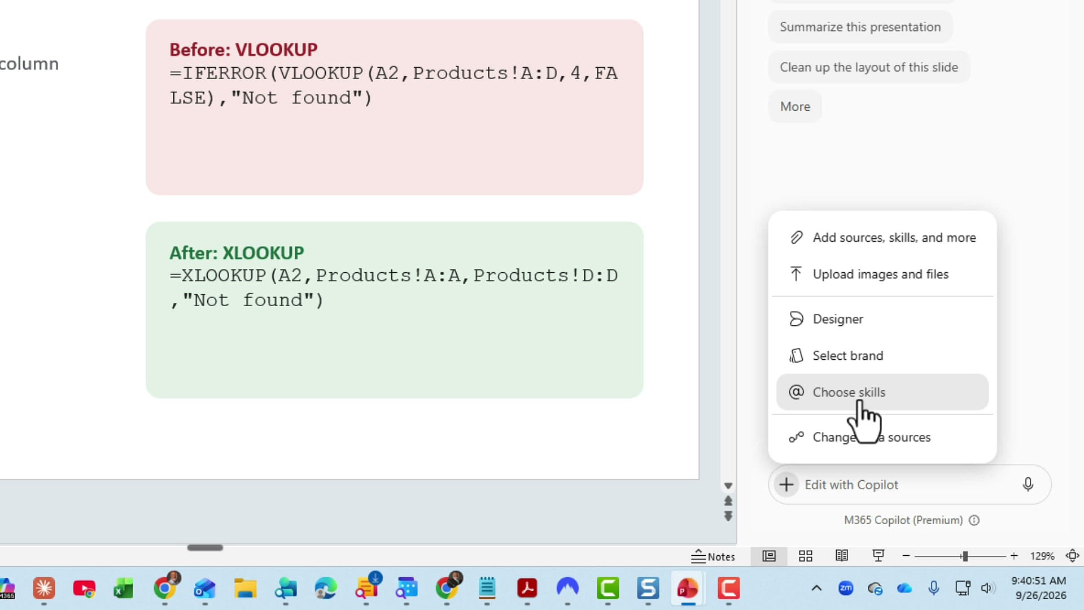Zoom in with the plus button
This screenshot has height=610, width=1084.
(x=1014, y=556)
